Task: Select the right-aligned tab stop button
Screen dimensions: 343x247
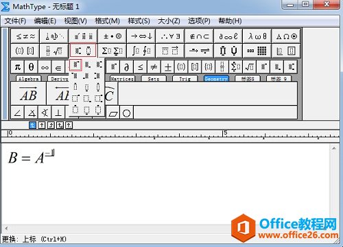Action: pos(51,125)
